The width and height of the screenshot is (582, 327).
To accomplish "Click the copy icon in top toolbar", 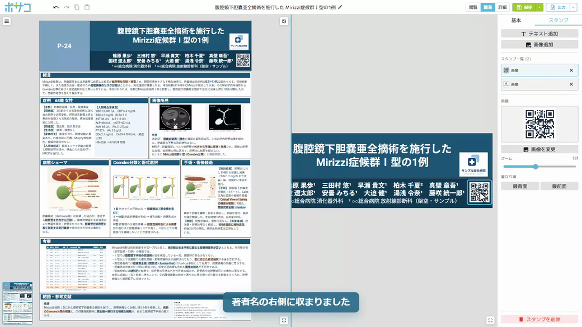I will (77, 7).
